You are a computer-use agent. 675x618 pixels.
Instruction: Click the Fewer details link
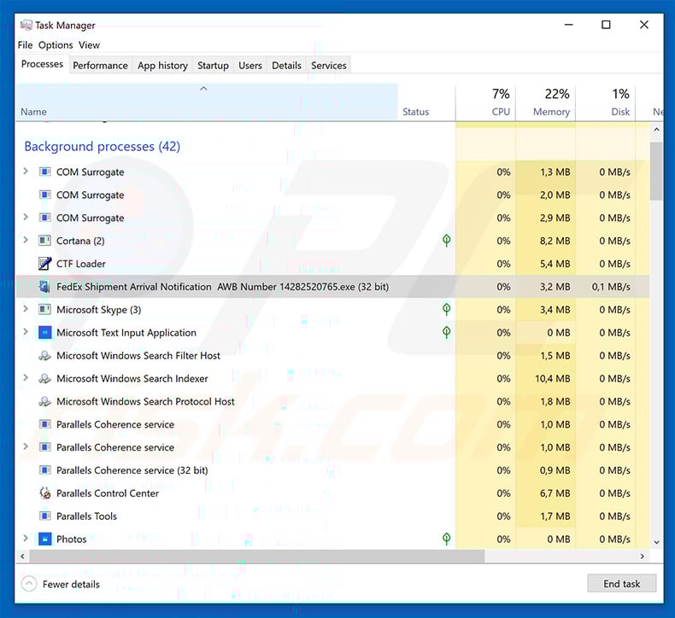pyautogui.click(x=71, y=584)
